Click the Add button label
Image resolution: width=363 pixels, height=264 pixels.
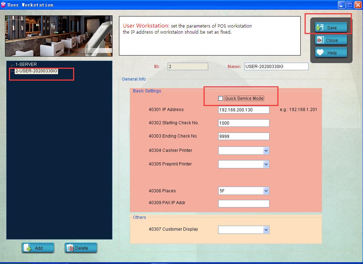[x=39, y=248]
